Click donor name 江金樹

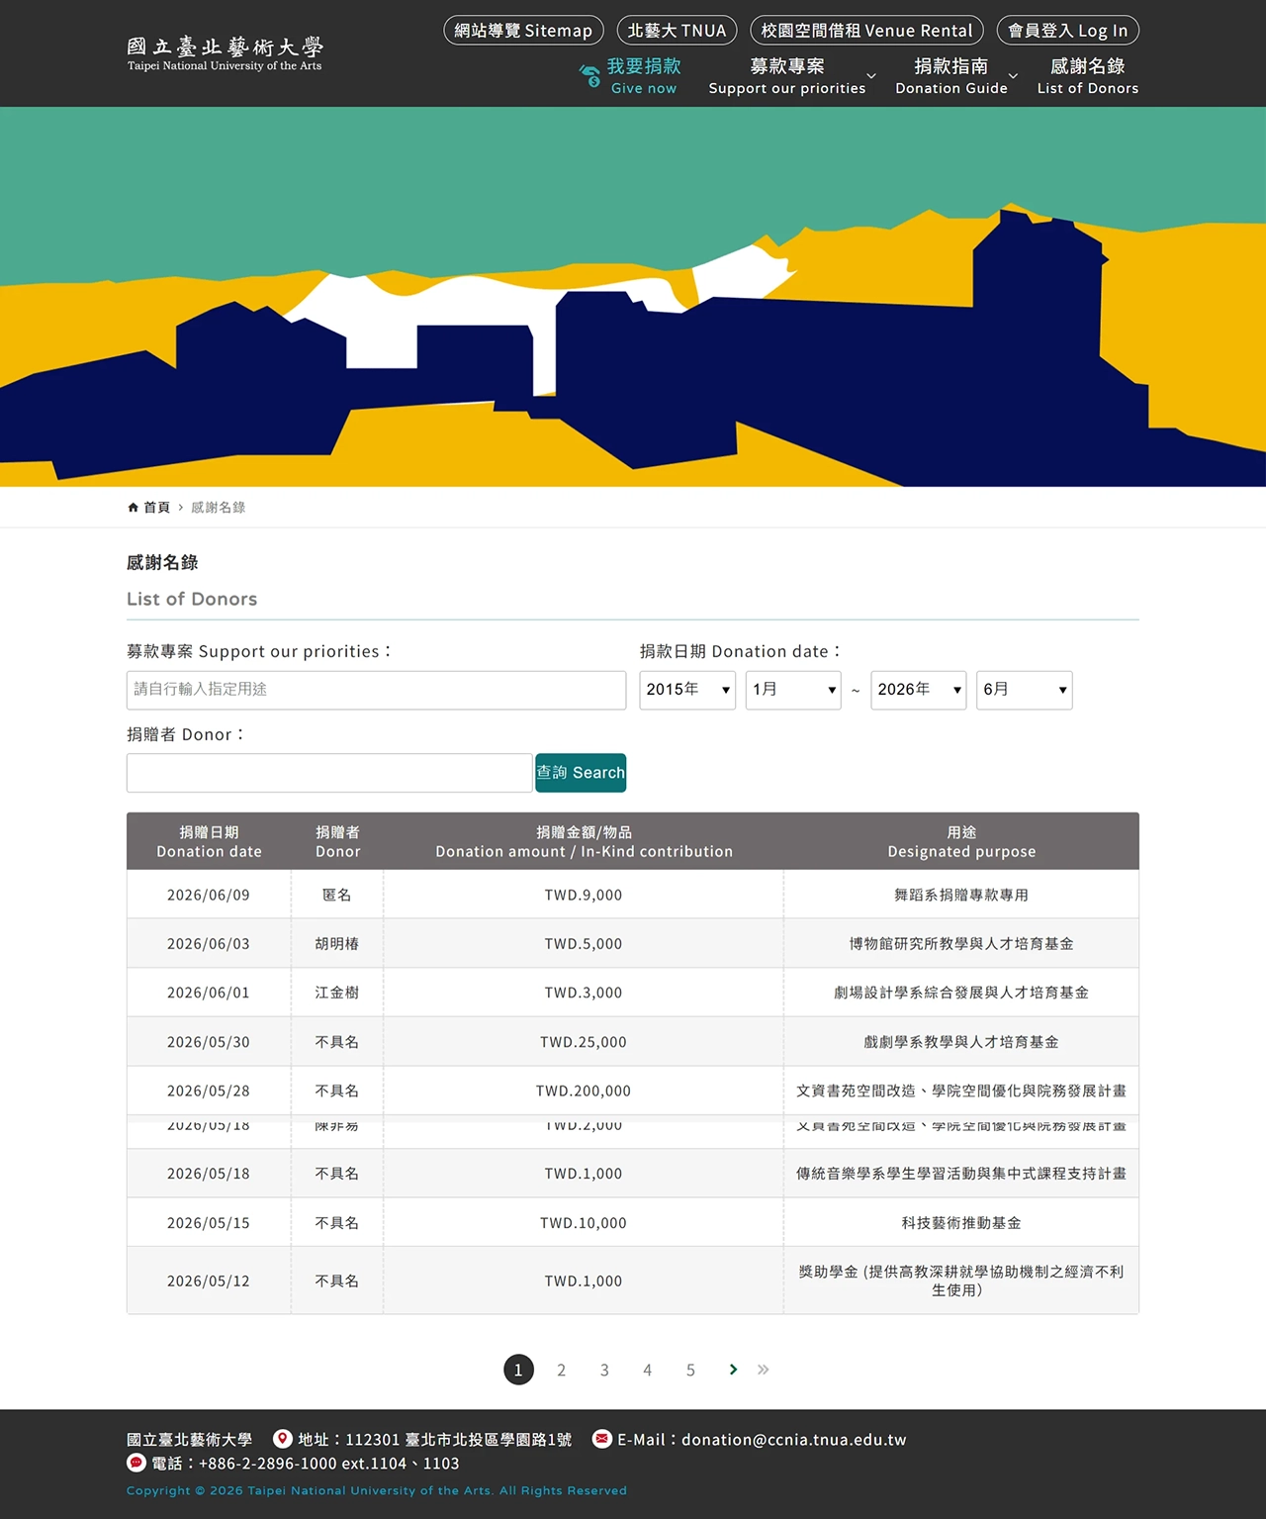pyautogui.click(x=337, y=993)
